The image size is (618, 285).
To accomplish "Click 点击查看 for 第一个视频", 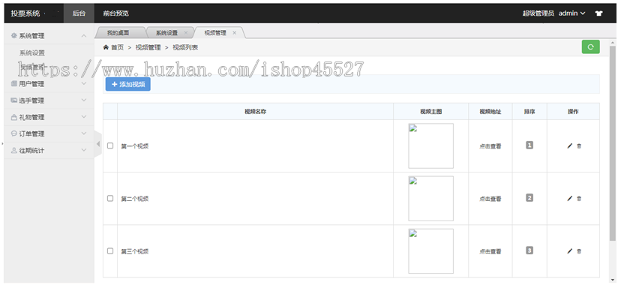I will [490, 145].
